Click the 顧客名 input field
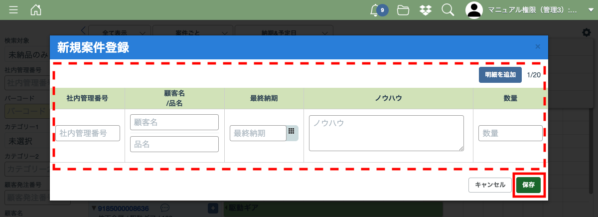Viewport: 598px width, 217px height. point(174,122)
